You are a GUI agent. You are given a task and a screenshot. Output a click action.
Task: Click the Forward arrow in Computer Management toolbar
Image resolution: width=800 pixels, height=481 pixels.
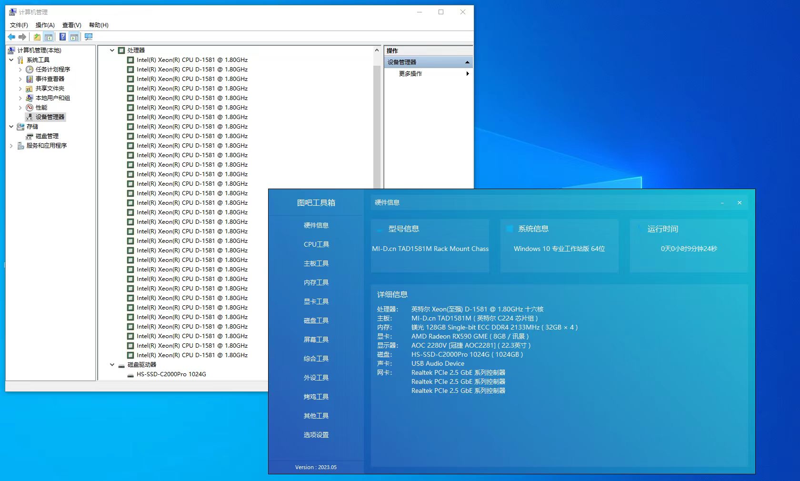[22, 37]
